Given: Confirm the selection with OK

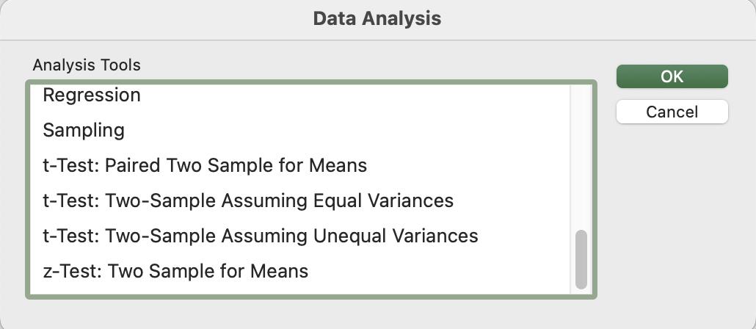Looking at the screenshot, I should pos(672,76).
